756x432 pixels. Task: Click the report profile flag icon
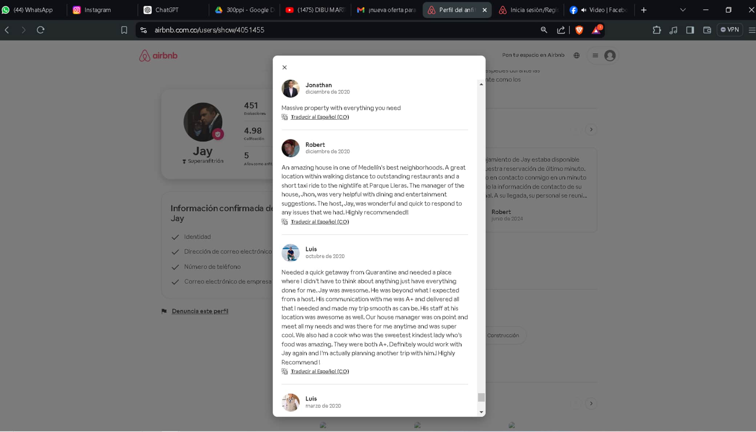click(164, 311)
